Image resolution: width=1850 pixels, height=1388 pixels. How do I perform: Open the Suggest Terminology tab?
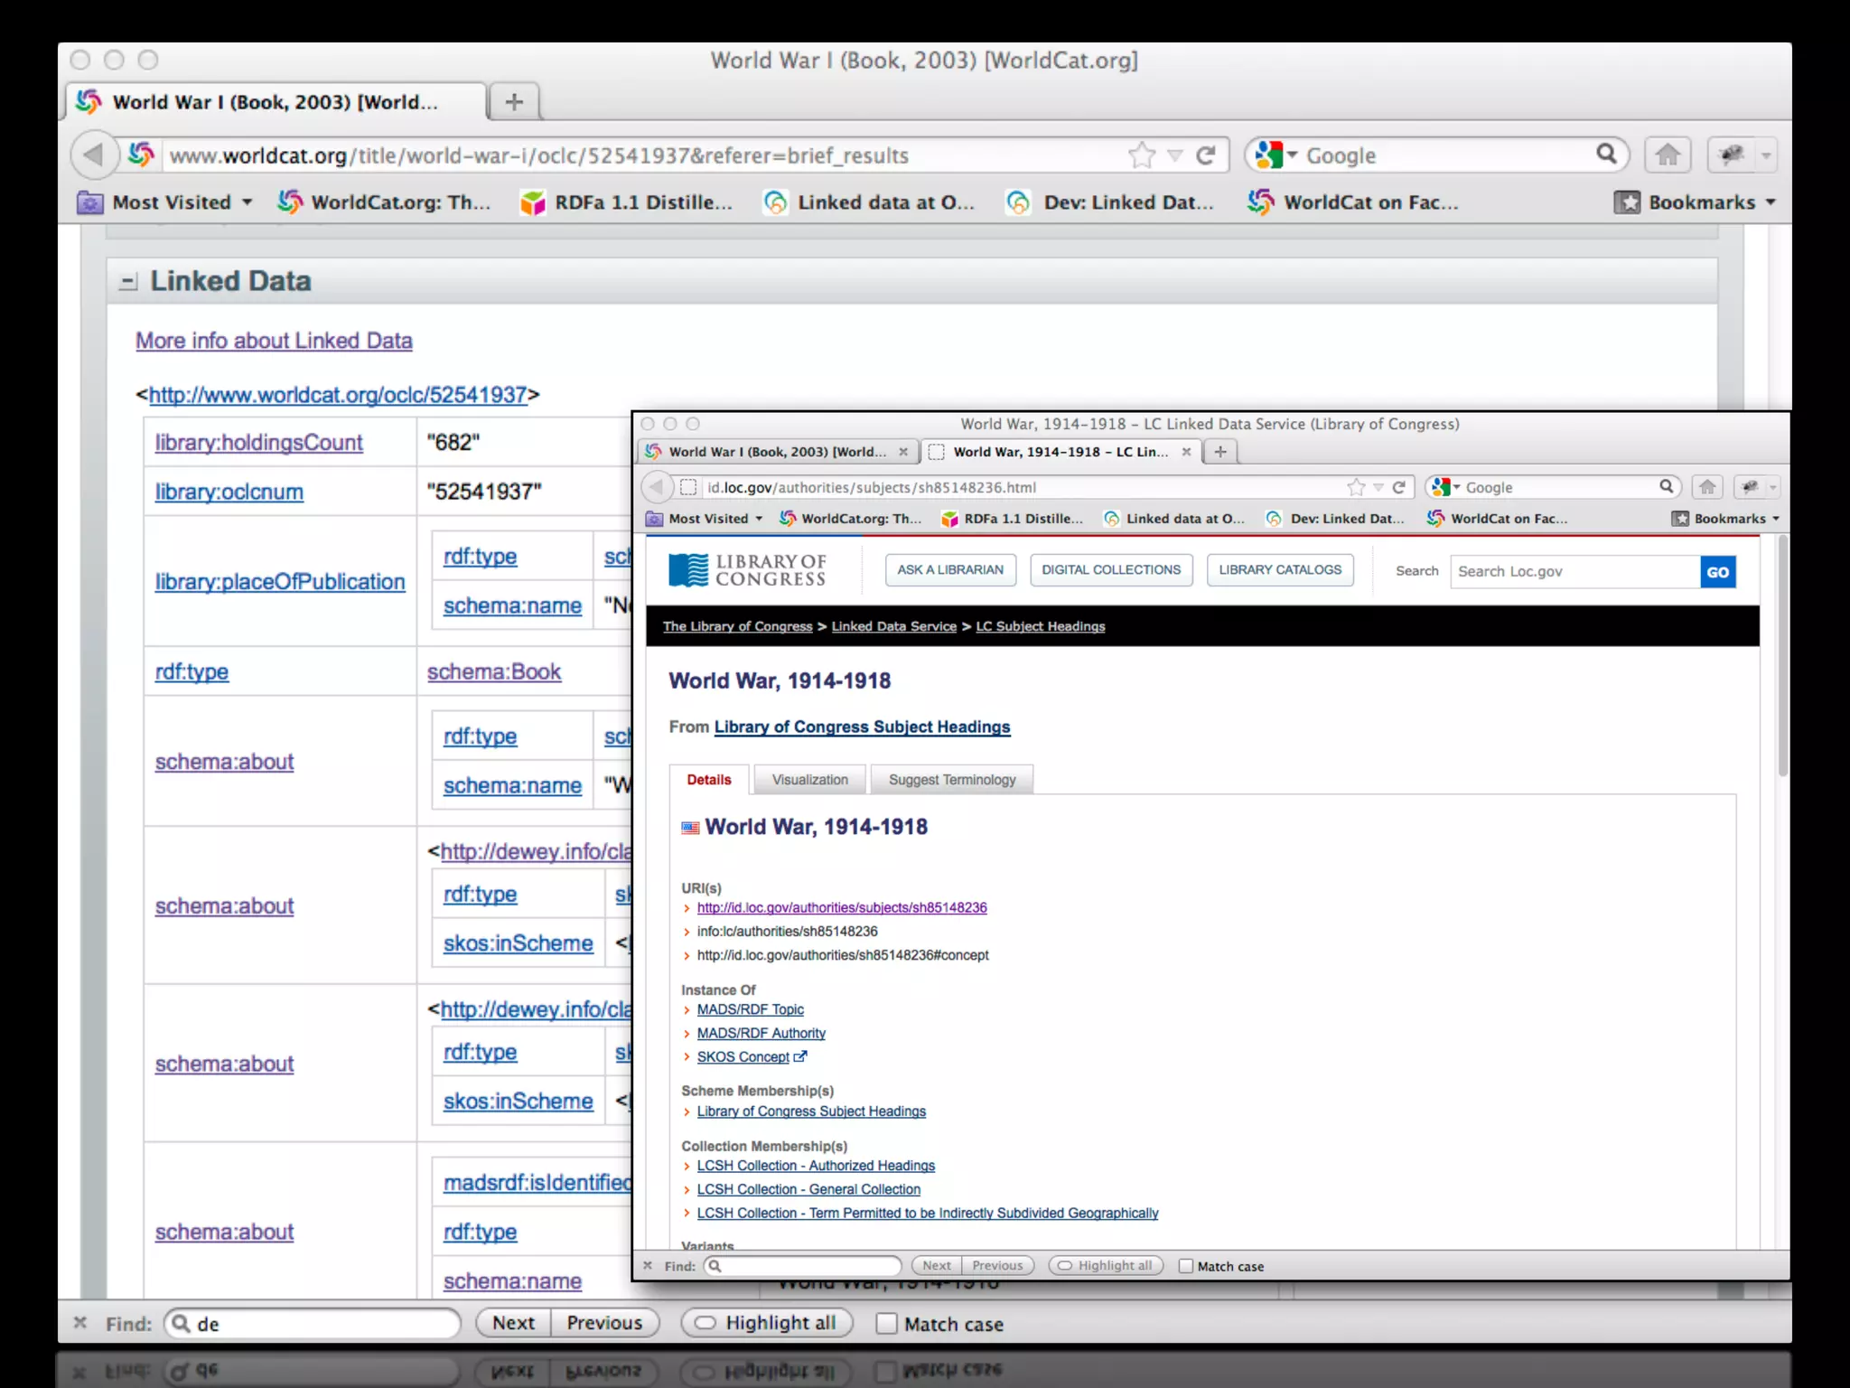click(951, 780)
